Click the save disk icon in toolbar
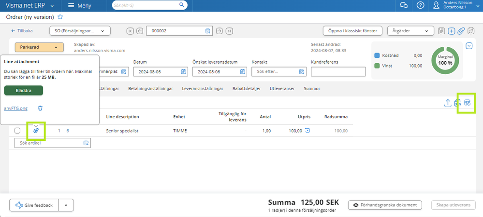 [441, 31]
